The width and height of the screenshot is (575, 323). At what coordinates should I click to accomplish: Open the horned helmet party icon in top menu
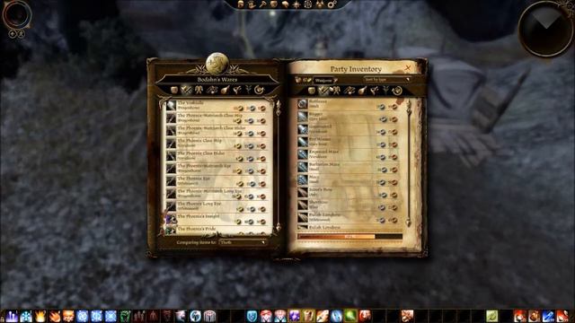(x=320, y=4)
